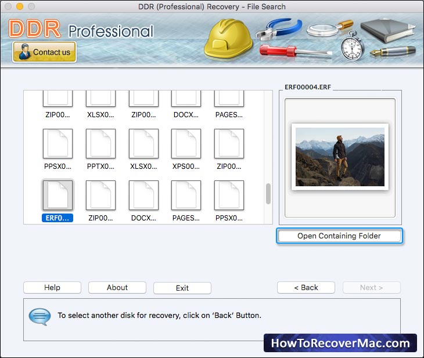
Task: Select the ZIP00... file next to ERF0...
Action: click(100, 196)
